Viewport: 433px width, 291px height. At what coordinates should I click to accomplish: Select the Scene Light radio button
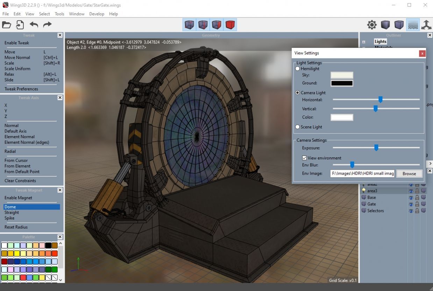point(297,127)
